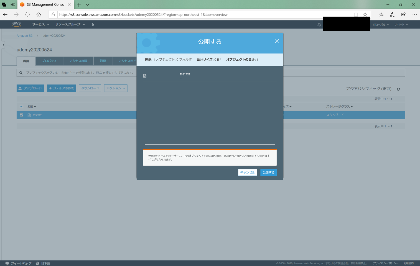The width and height of the screenshot is (420, 266).
Task: Switch to the 概要 tab
Action: coord(26,61)
